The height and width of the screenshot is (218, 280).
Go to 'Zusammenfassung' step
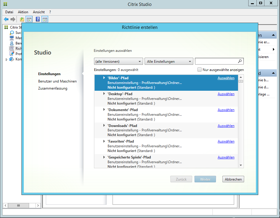53,88
